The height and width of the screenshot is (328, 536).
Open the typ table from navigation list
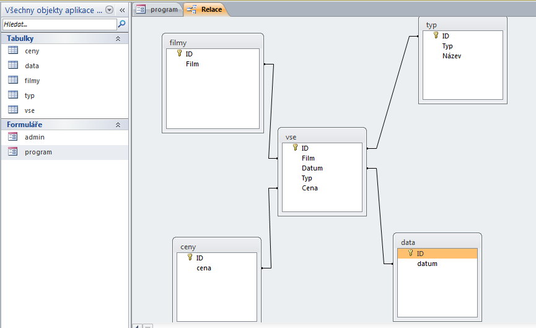[30, 95]
